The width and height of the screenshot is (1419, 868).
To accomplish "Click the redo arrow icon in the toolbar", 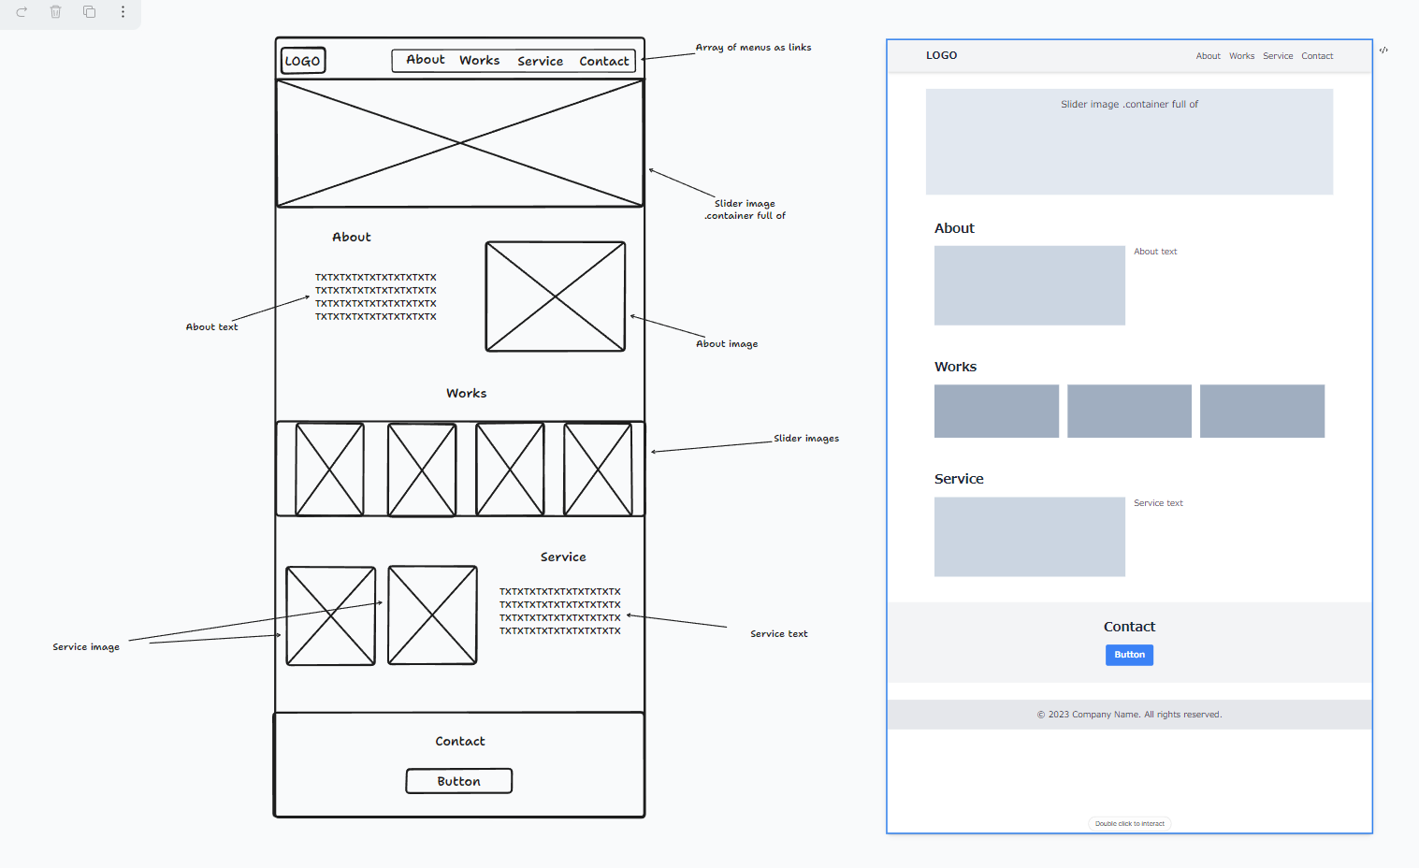I will 21,12.
